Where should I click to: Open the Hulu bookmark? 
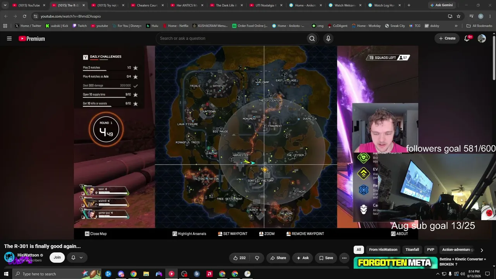pos(152,26)
